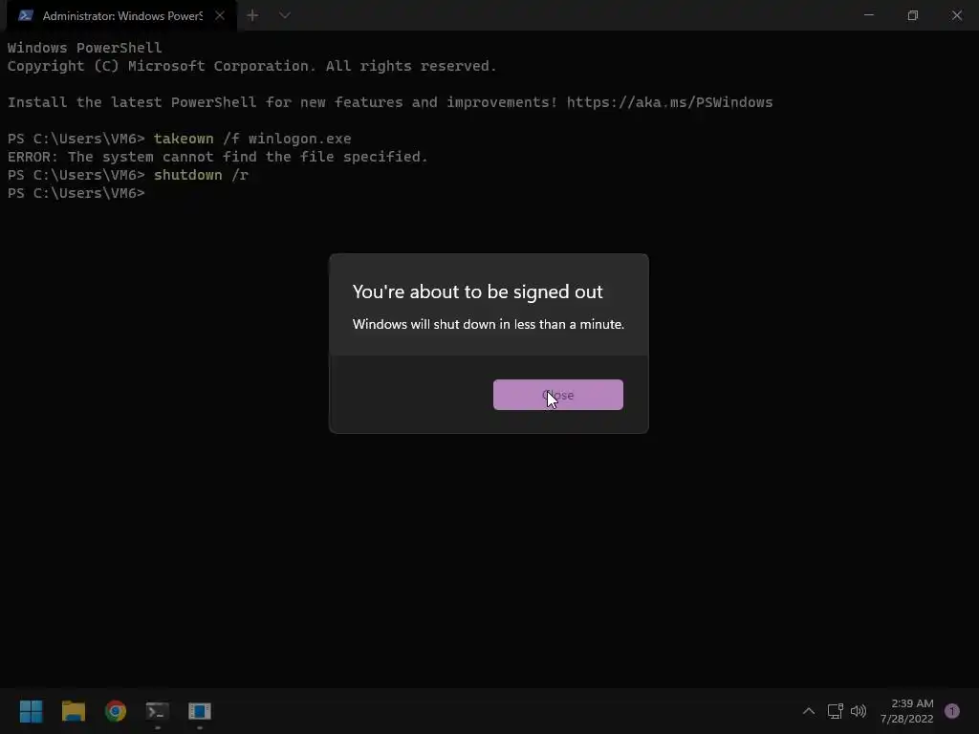Click the 'takeown /f winlogon.exe' command text

(x=252, y=139)
